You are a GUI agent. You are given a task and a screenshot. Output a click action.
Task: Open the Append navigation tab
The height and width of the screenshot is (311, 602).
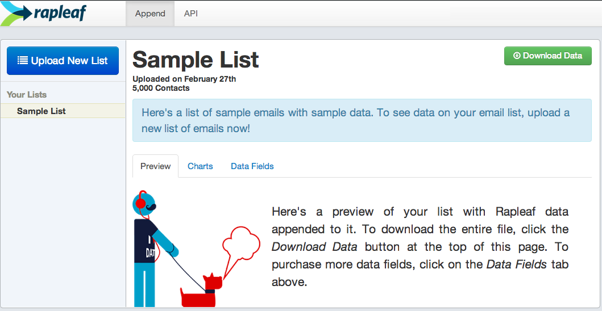pyautogui.click(x=150, y=14)
